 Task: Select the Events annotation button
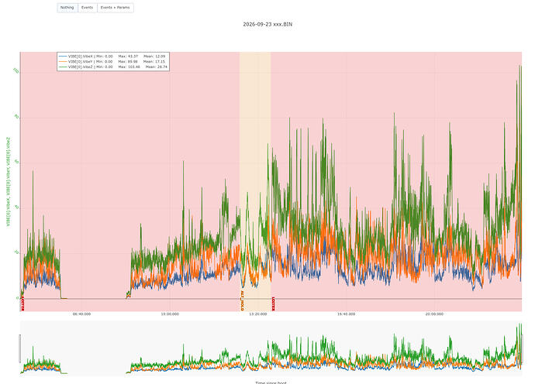88,8
